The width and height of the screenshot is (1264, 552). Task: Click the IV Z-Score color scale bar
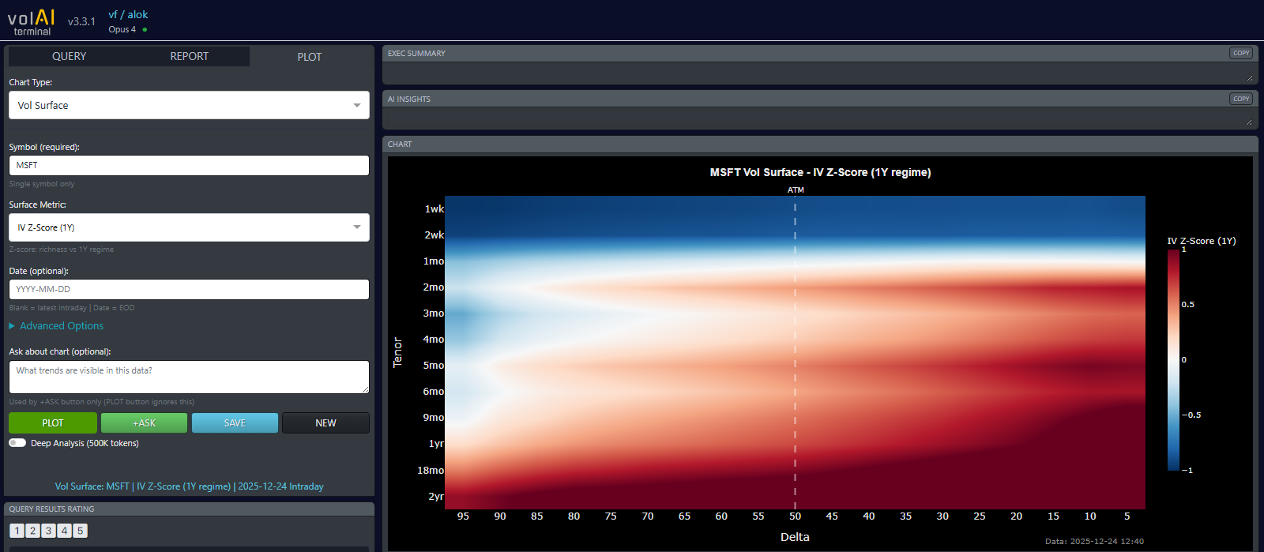pyautogui.click(x=1173, y=359)
